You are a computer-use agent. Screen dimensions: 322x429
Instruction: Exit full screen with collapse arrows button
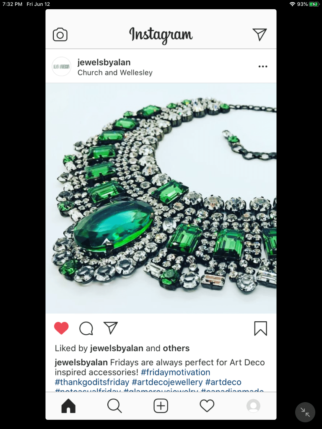click(305, 412)
